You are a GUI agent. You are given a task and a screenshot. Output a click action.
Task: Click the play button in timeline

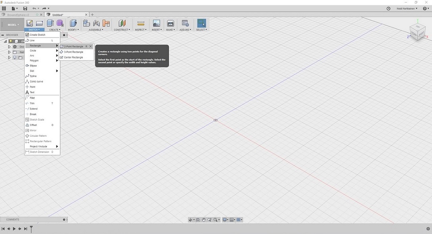tap(14, 229)
